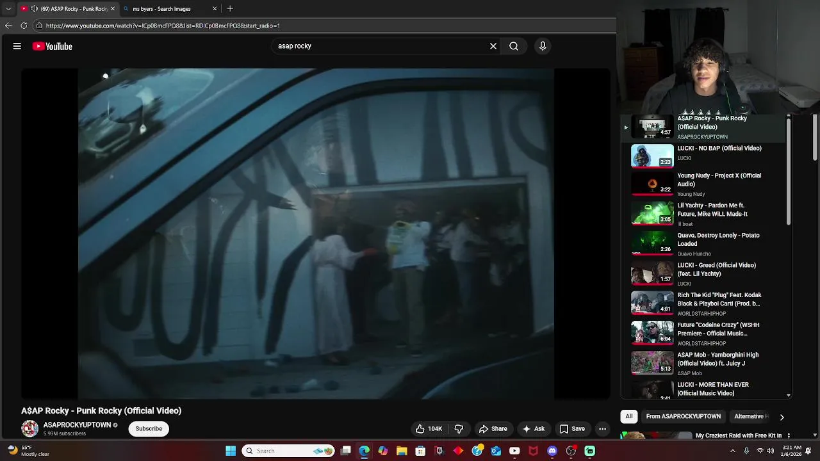820x461 pixels.
Task: Click the Punk Rocky video player
Action: pyautogui.click(x=316, y=234)
